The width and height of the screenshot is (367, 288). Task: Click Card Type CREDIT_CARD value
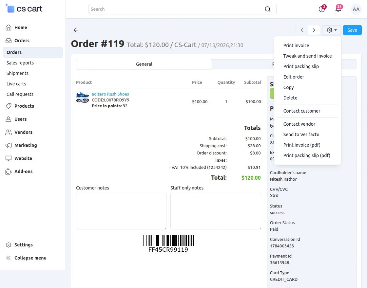pos(284,279)
